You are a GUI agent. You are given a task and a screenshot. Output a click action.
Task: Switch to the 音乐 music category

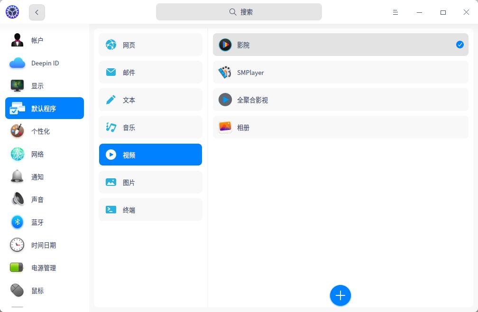[150, 127]
